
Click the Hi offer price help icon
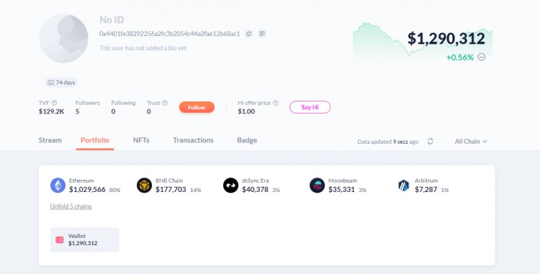tap(275, 103)
